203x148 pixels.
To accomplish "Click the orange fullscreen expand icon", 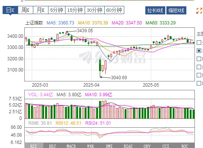I will (199, 11).
